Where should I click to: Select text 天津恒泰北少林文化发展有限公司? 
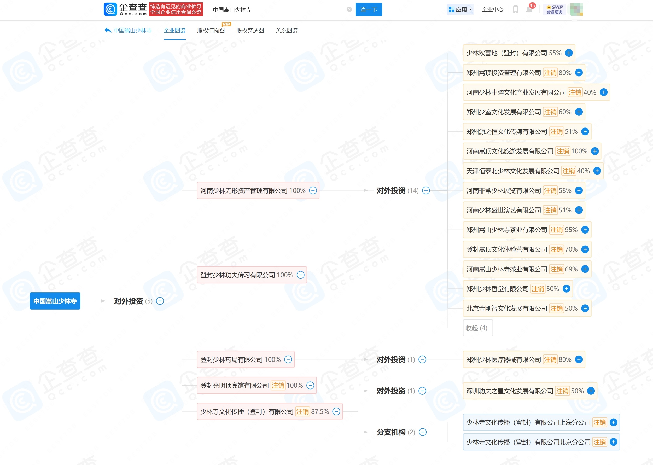pos(513,171)
